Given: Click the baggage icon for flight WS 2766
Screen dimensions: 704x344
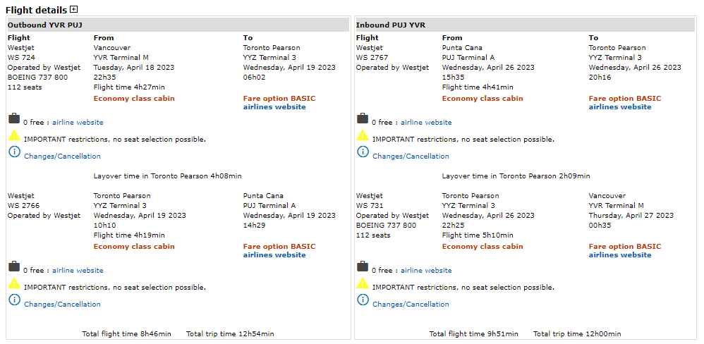Looking at the screenshot, I should [14, 267].
